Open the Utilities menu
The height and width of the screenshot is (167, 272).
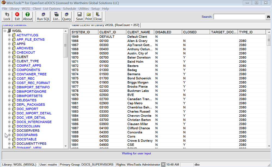pos(84,9)
